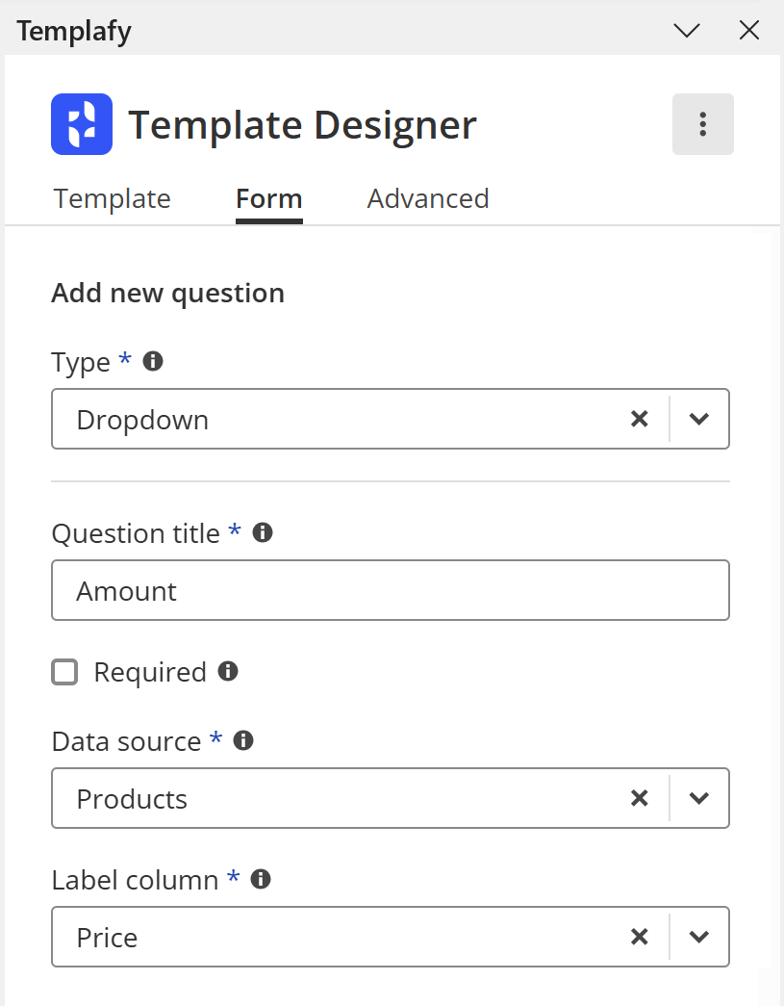This screenshot has height=1006, width=784.
Task: Click the info icon next to Label column
Action: pos(261,879)
